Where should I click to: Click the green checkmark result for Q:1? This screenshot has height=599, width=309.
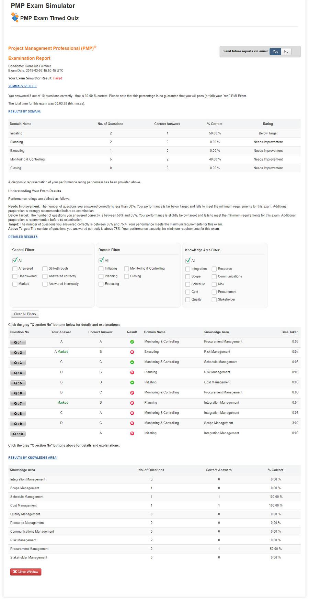132,342
